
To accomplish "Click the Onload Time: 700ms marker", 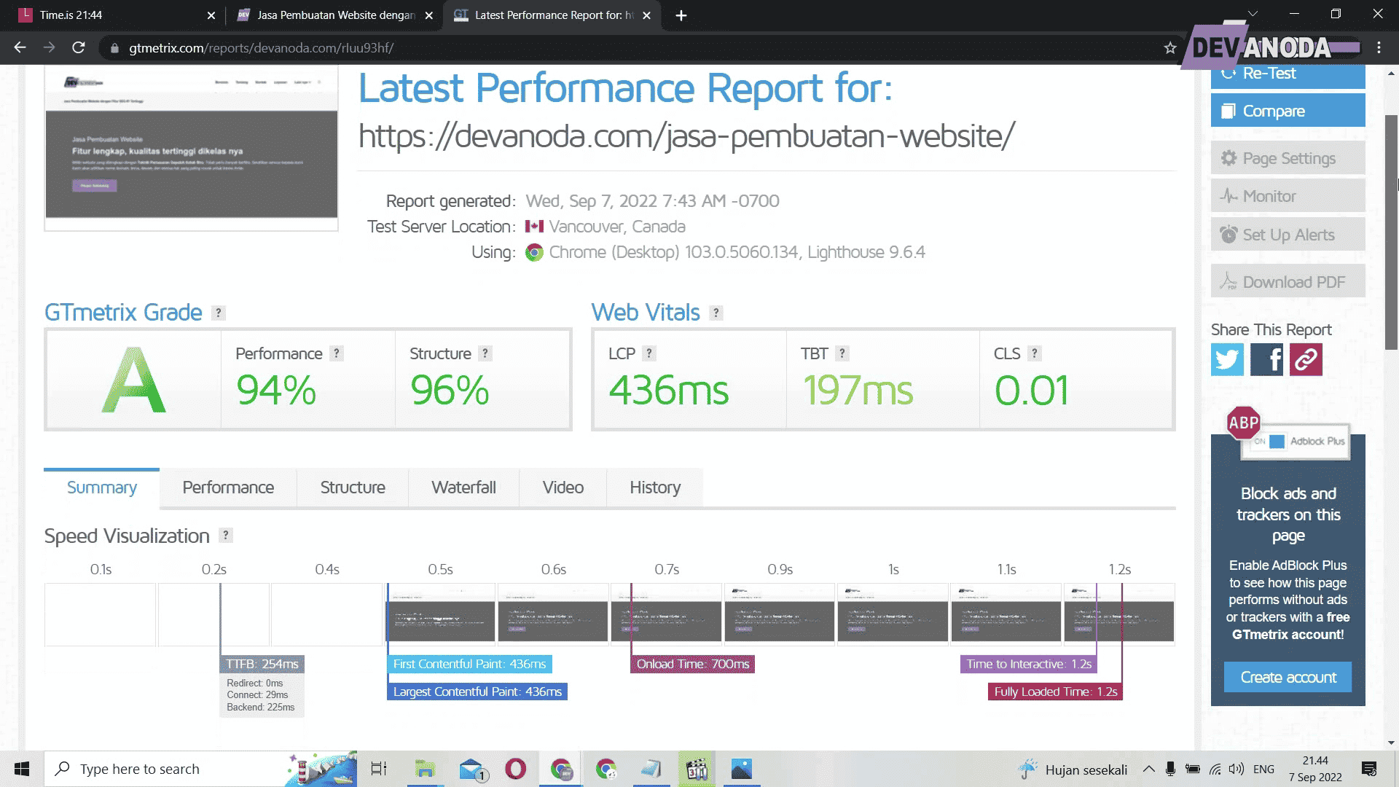I will tap(692, 664).
